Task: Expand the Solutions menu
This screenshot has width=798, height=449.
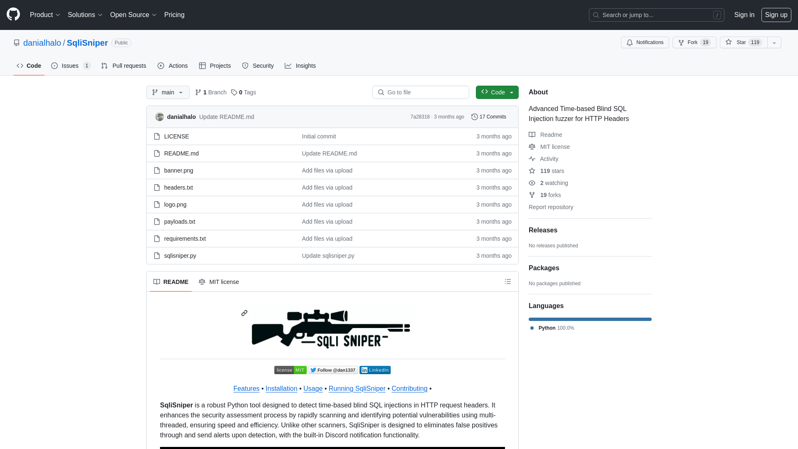Action: point(85,15)
